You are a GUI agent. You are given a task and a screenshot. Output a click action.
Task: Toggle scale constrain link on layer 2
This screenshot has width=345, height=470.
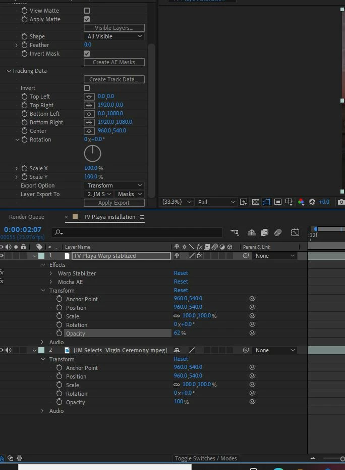(177, 385)
